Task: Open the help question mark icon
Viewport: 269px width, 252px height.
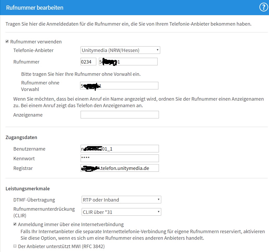Action: pyautogui.click(x=264, y=8)
